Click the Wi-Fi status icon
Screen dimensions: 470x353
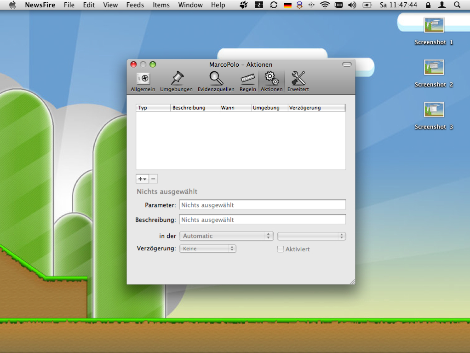pyautogui.click(x=325, y=5)
